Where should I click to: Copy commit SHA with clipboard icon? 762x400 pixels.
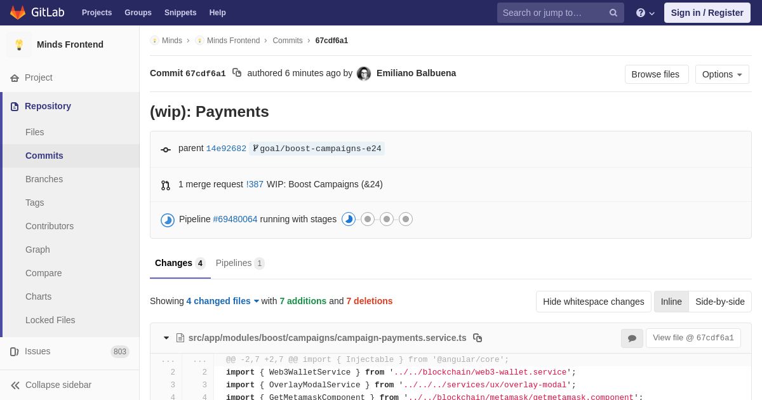pos(237,73)
